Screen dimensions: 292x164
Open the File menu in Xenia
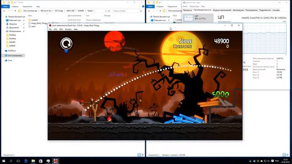[x=50, y=29]
